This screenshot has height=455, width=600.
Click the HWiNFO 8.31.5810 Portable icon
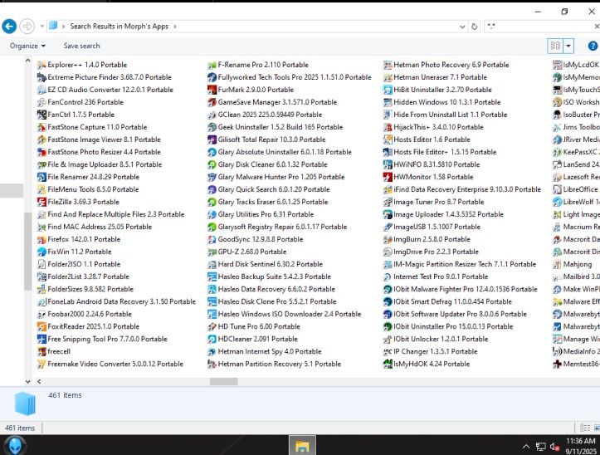pos(388,164)
